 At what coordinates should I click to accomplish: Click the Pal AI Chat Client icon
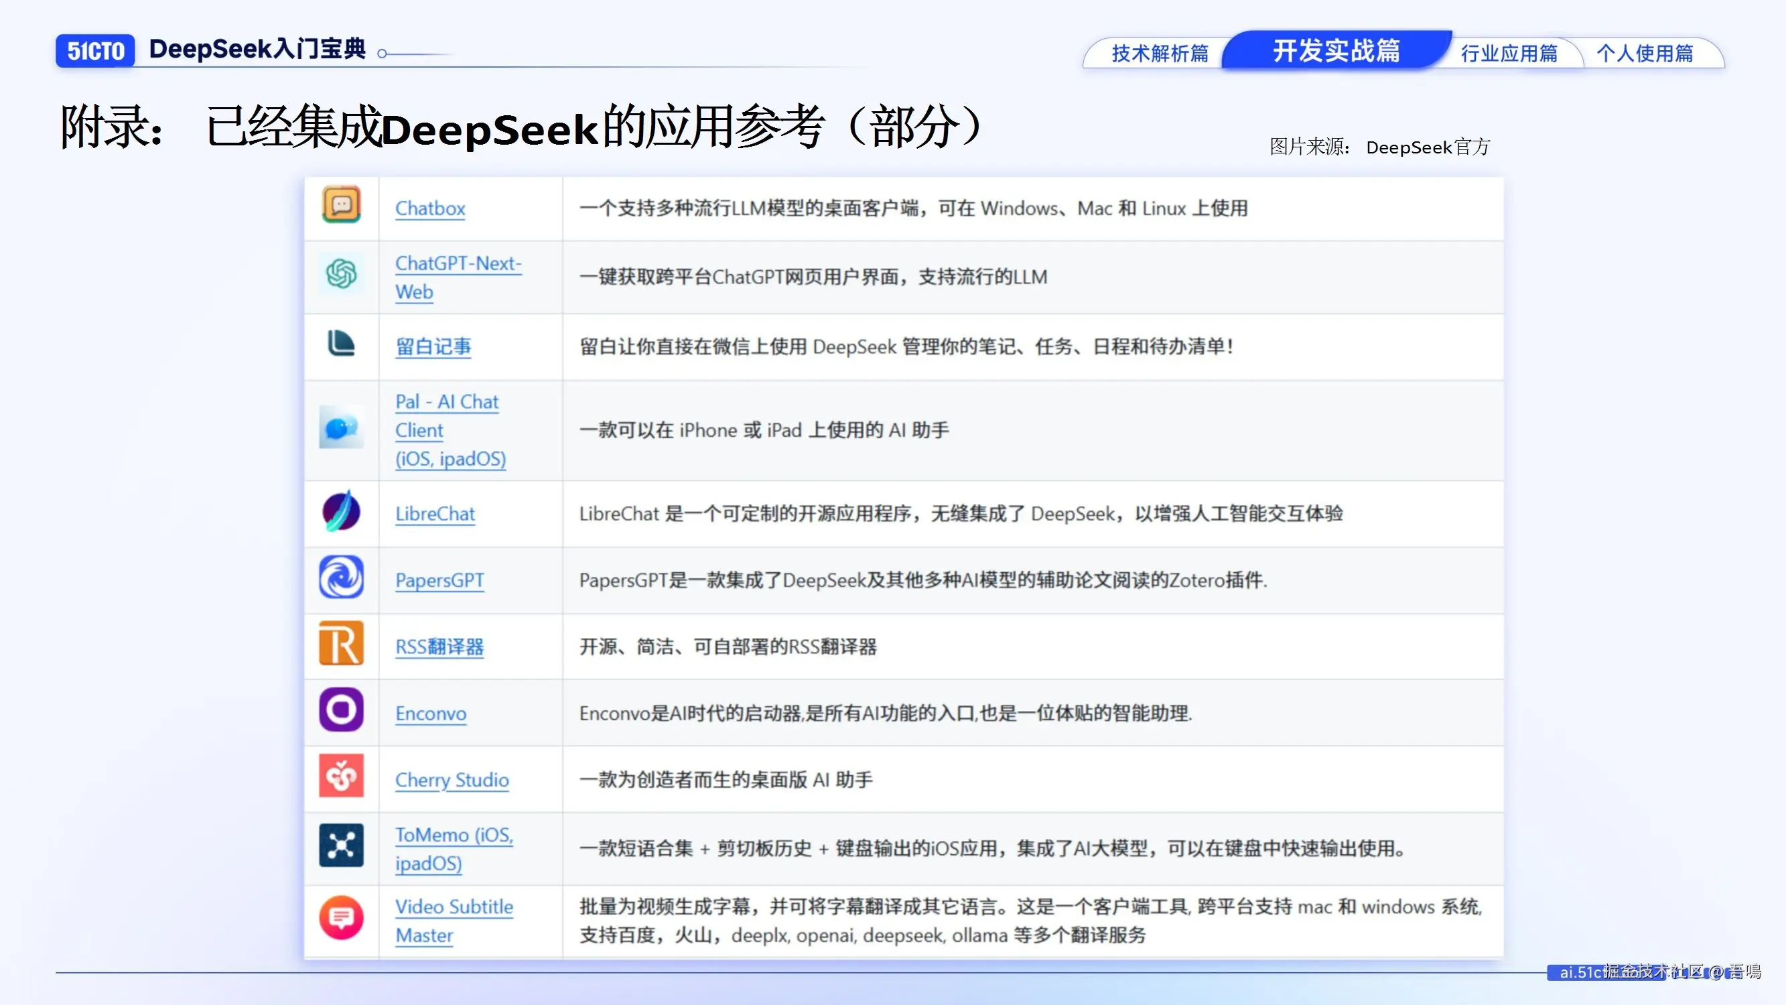(x=341, y=427)
